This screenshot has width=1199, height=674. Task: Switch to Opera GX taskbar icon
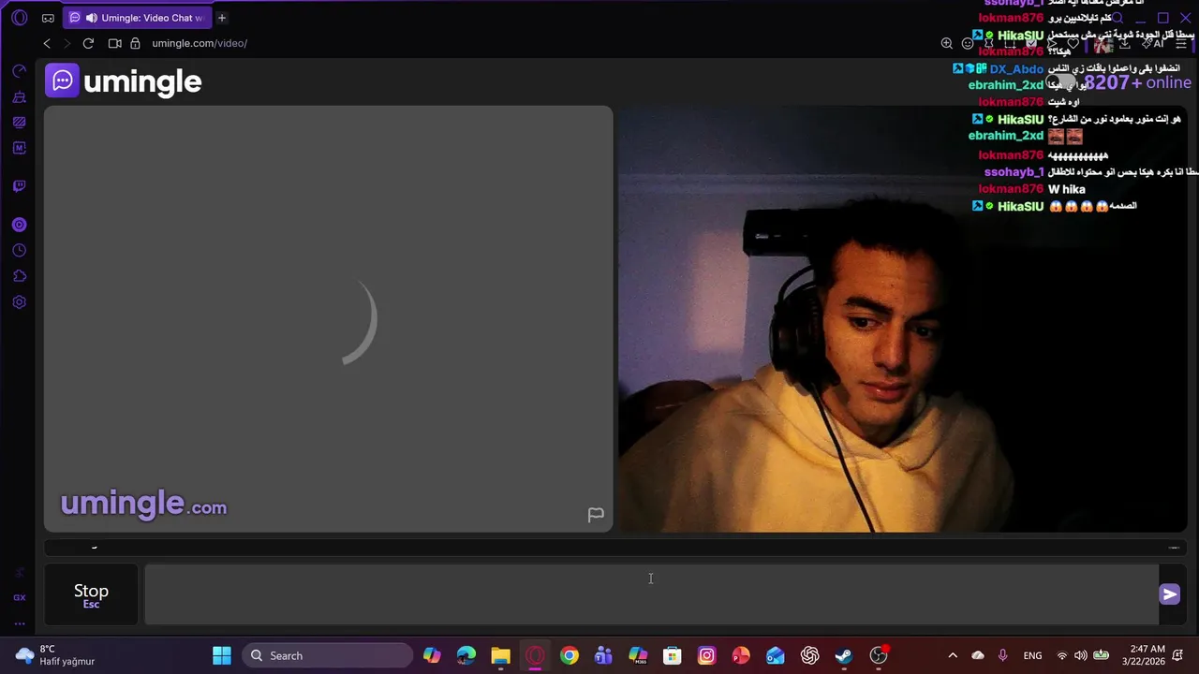(x=535, y=655)
